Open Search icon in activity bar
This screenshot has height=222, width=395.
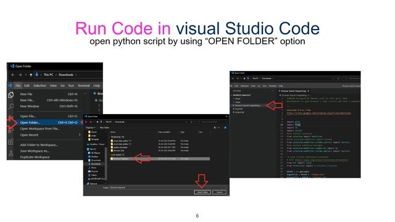(11, 107)
